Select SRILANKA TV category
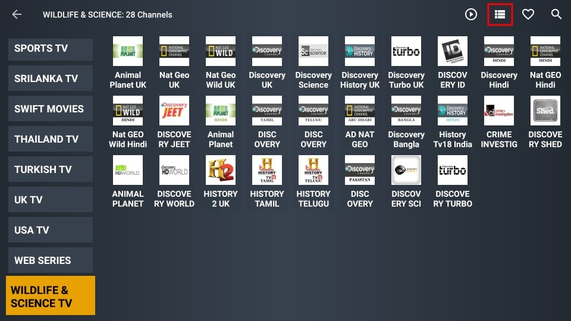This screenshot has height=321, width=571. (x=51, y=78)
